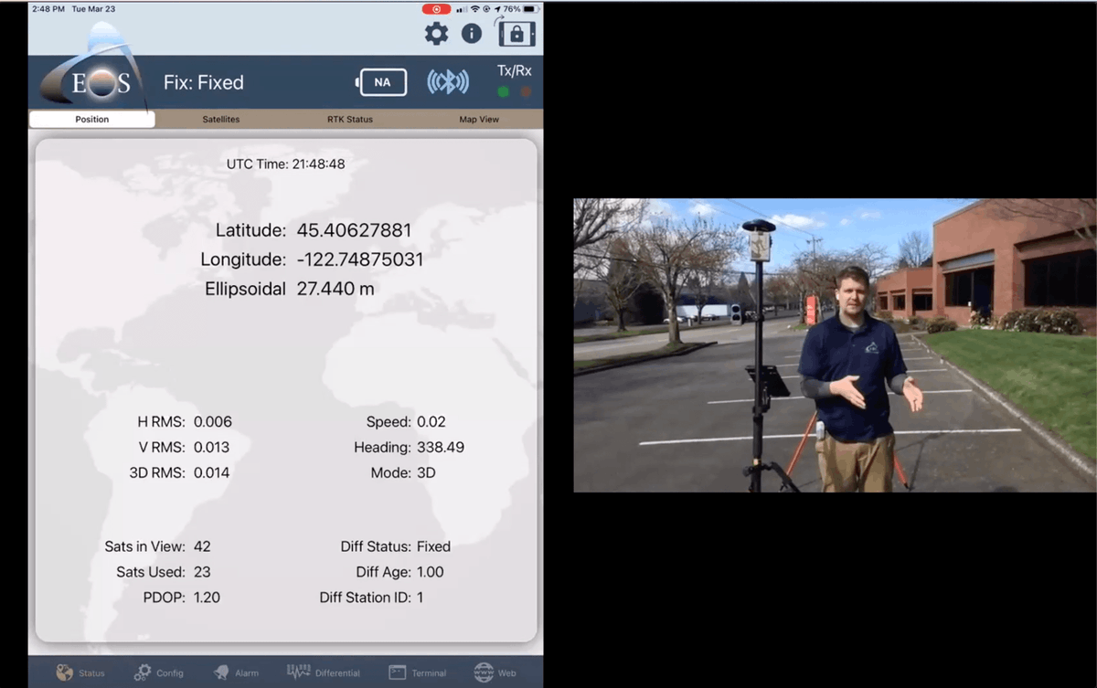Switch to the Satellites tab
The height and width of the screenshot is (688, 1097).
(221, 120)
